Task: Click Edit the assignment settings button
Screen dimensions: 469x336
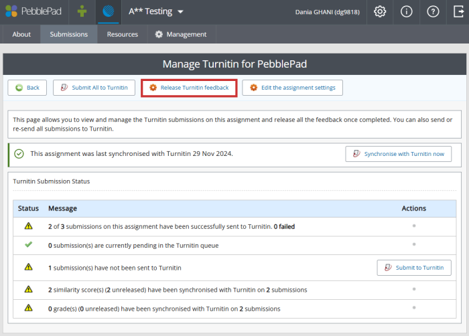Action: pyautogui.click(x=292, y=88)
